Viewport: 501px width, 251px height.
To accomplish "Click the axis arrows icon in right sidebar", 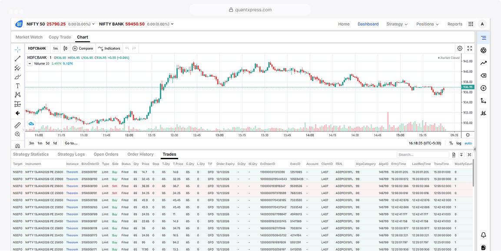I will [484, 101].
